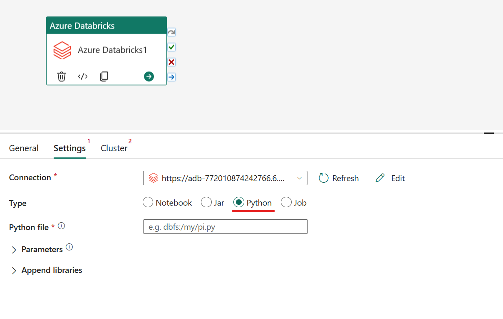Select the blue completion output arrow
The image size is (503, 319).
click(171, 77)
